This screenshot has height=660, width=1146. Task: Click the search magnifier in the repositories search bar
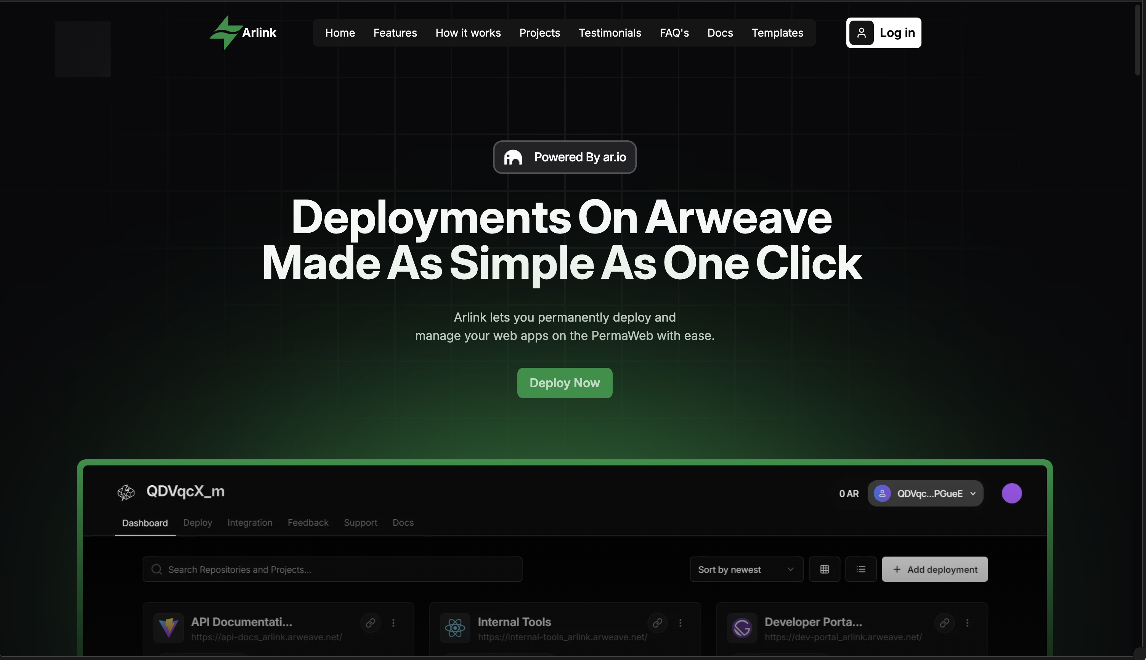[x=157, y=569]
